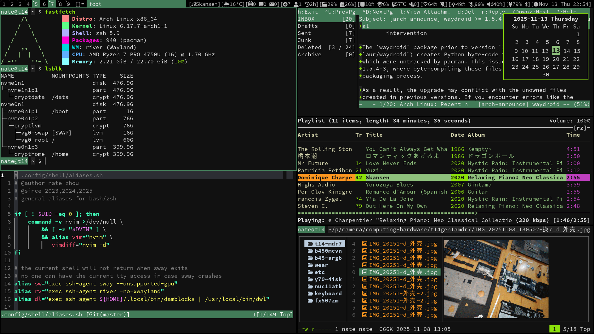Click ^D:NextPg in the mutt help bar

click(x=378, y=12)
